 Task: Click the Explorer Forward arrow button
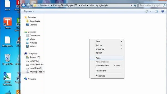(x=28, y=5)
